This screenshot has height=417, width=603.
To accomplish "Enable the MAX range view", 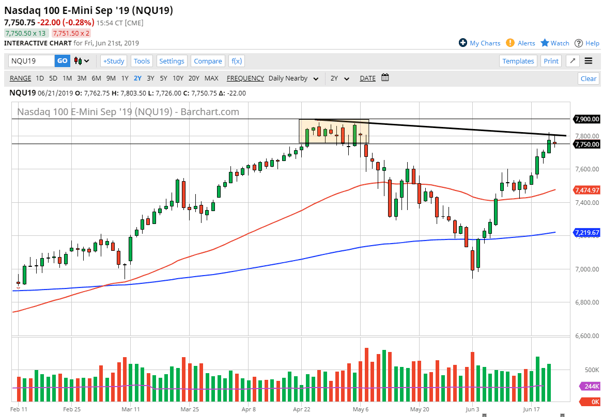I will [211, 78].
